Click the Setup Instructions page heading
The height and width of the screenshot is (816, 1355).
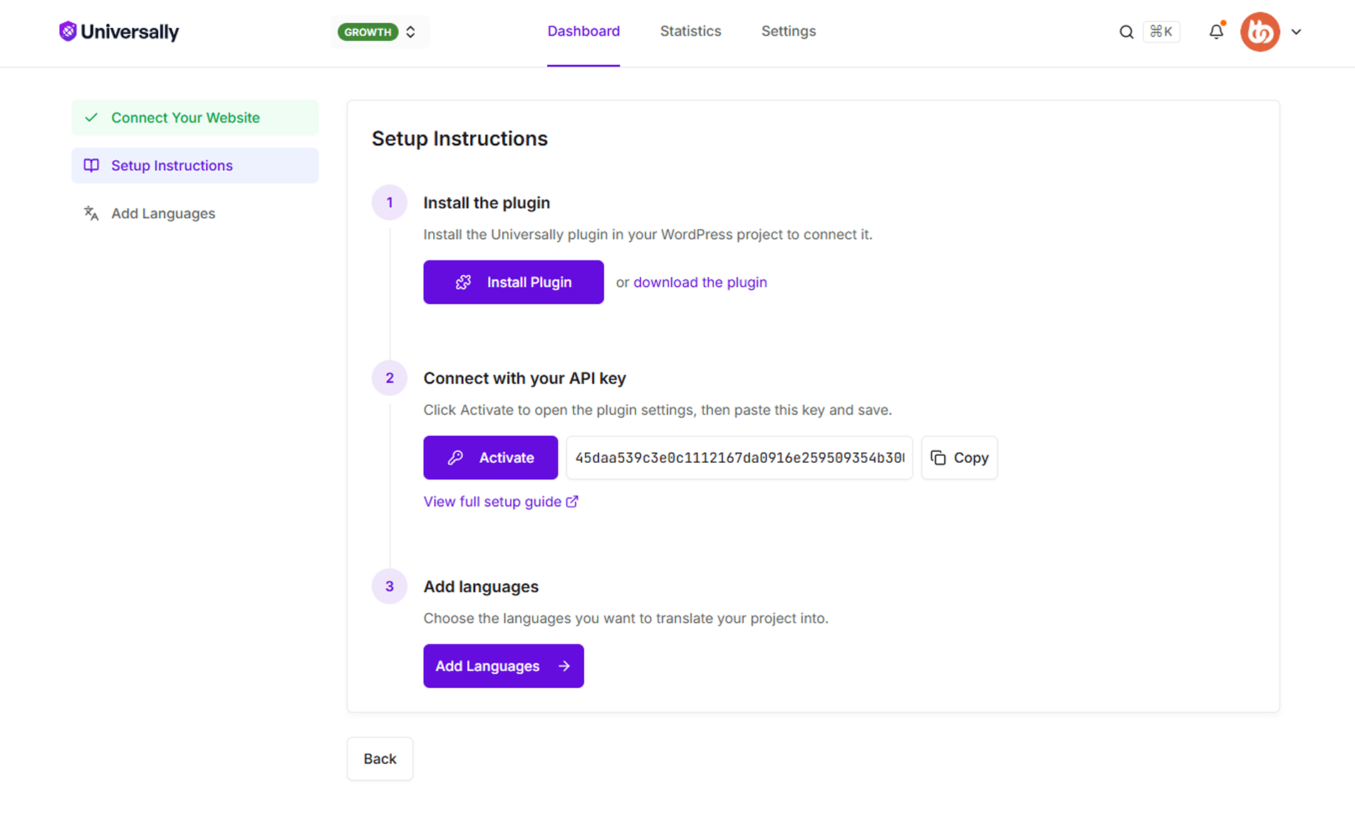click(460, 139)
